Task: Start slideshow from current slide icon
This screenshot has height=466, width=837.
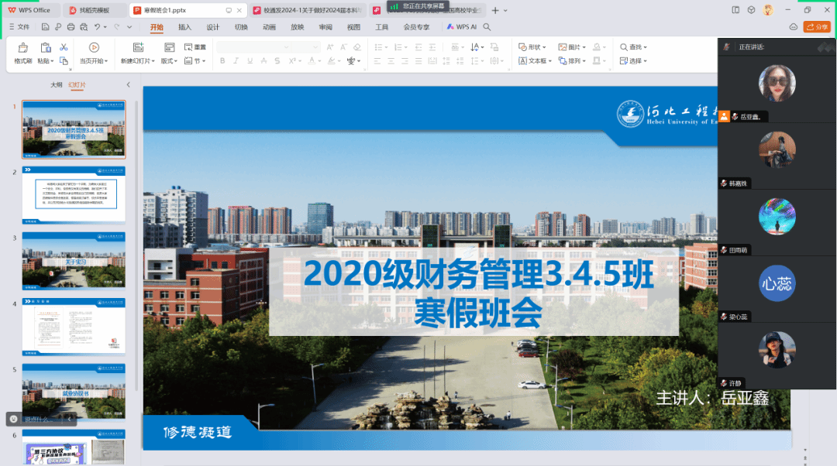Action: (x=94, y=48)
